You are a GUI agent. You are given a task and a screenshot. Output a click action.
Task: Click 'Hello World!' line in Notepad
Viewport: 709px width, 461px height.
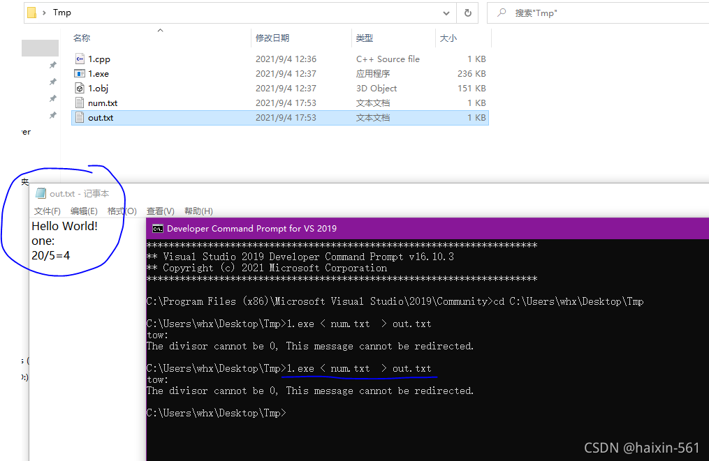coord(65,226)
